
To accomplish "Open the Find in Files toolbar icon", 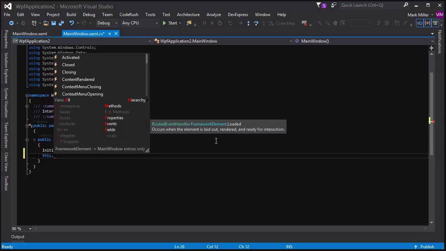I will 189,23.
